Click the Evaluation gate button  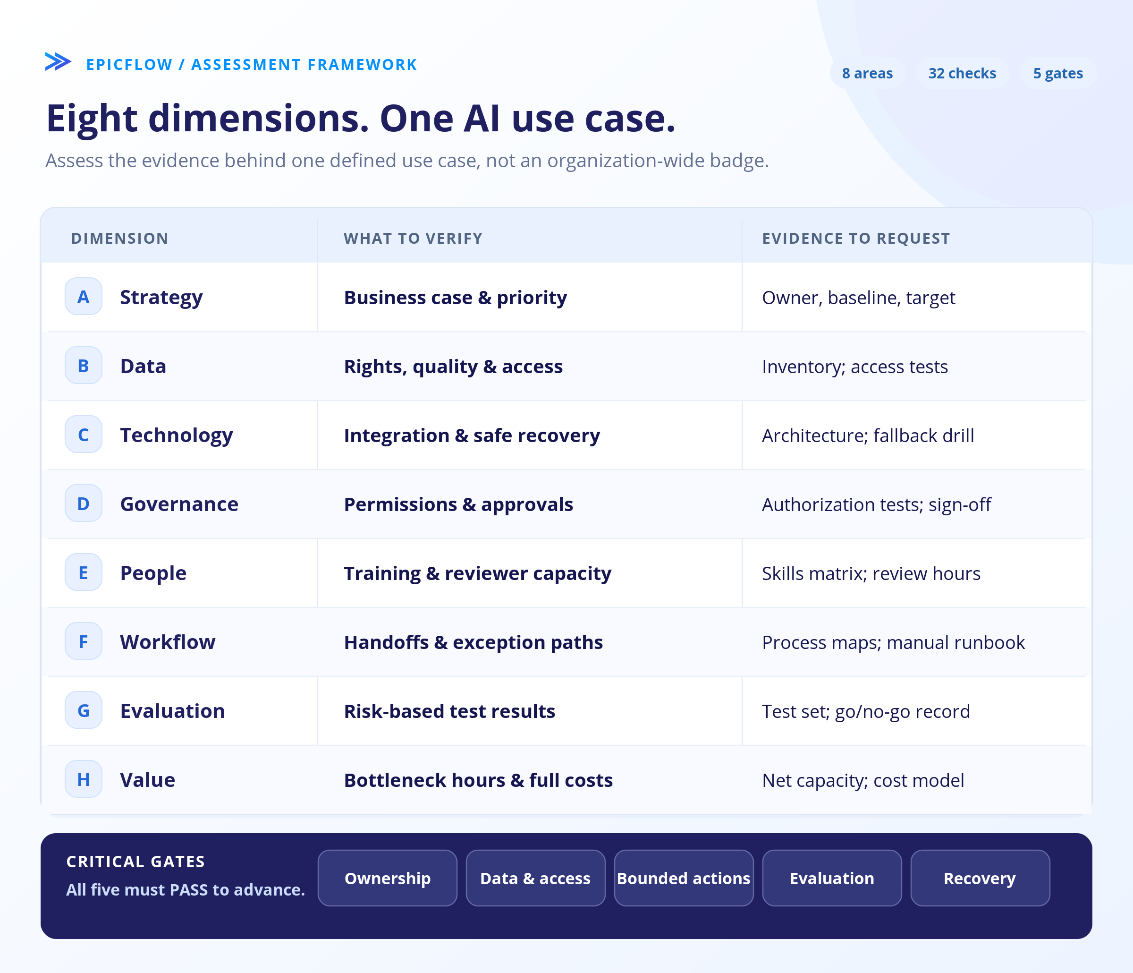pyautogui.click(x=832, y=878)
